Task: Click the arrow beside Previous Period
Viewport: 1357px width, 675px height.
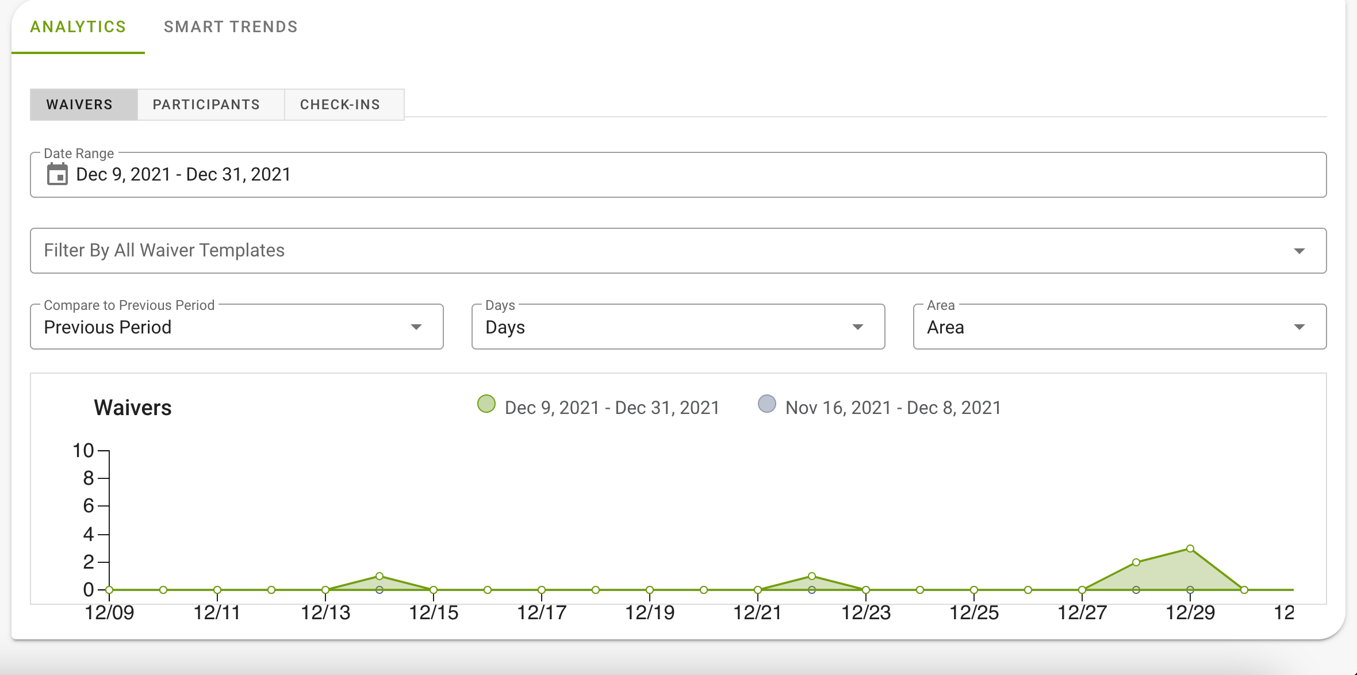Action: (x=416, y=327)
